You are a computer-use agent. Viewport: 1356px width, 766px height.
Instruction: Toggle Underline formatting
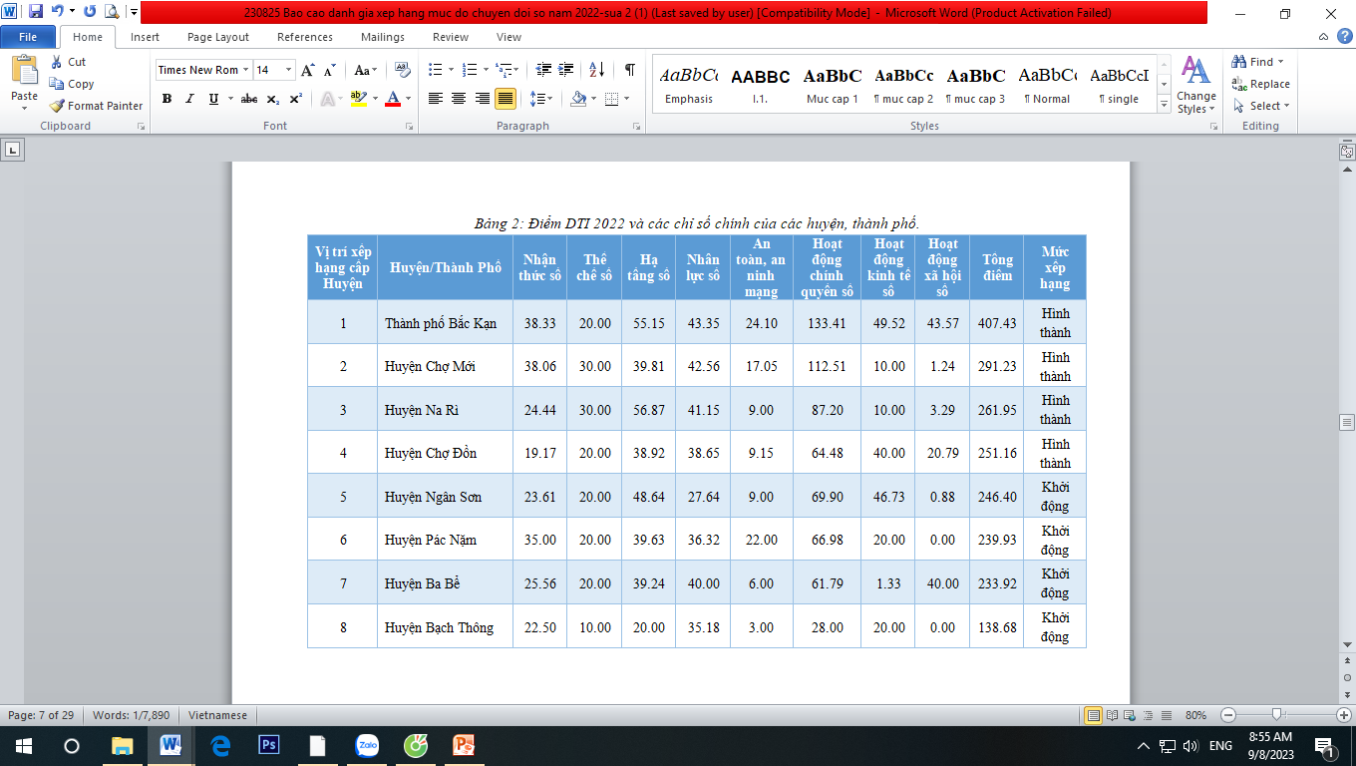point(213,99)
